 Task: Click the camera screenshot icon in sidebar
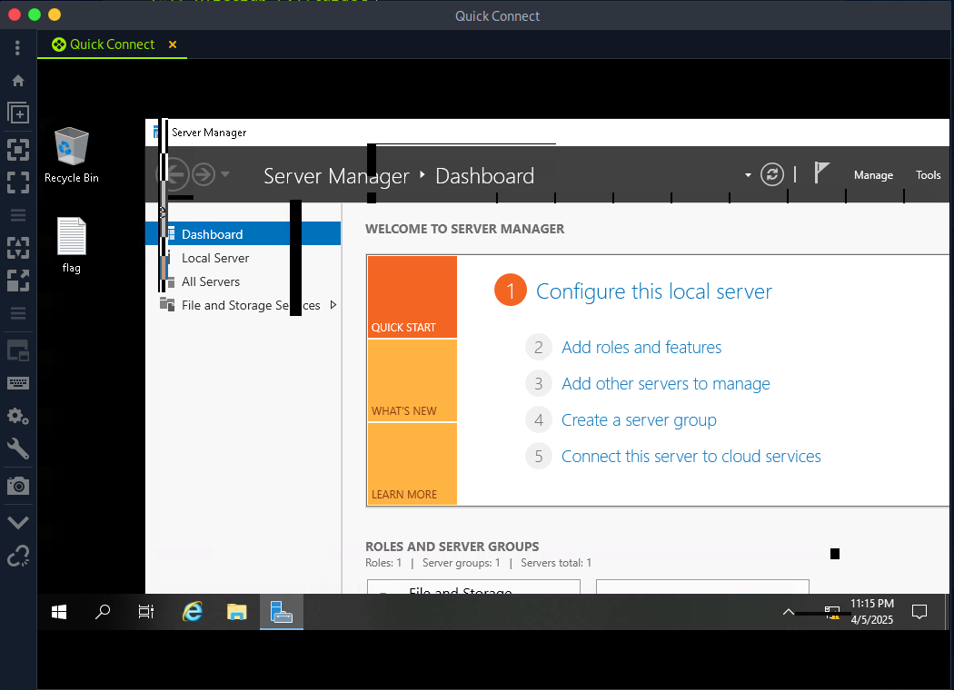pos(18,487)
